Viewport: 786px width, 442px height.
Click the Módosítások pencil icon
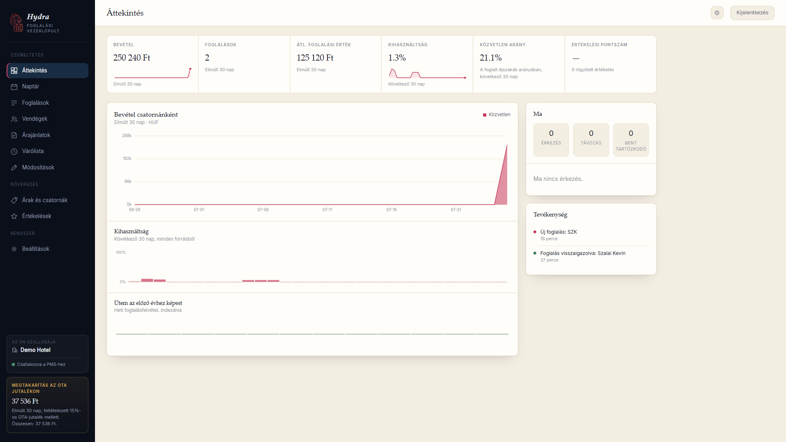(14, 167)
